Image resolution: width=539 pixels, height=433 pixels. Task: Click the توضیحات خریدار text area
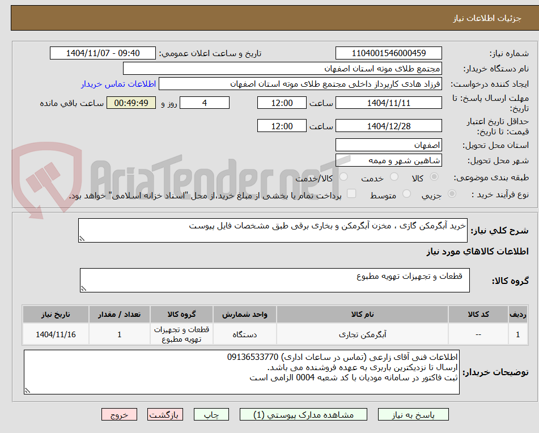(x=241, y=372)
